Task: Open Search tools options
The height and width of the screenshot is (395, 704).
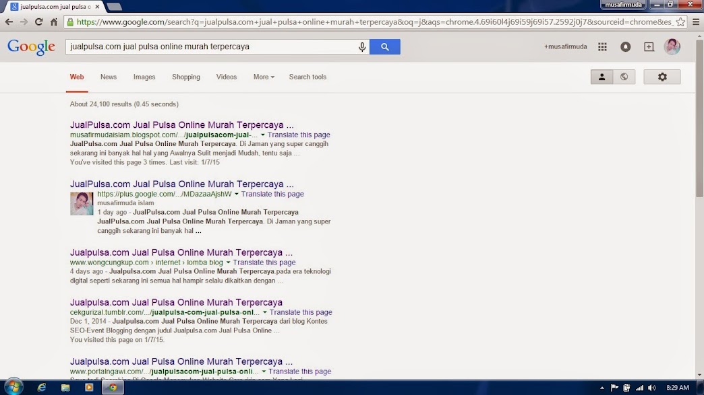Action: point(307,77)
